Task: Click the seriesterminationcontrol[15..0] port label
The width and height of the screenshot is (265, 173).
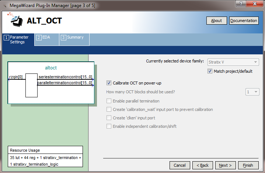Action: [65, 77]
